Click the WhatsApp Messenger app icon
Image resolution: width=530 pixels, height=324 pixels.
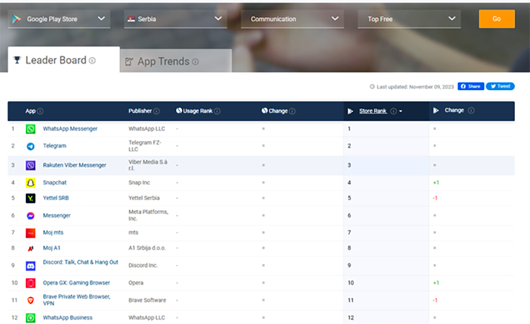[30, 129]
